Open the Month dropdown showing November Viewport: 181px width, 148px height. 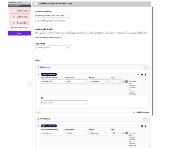[x=99, y=81]
